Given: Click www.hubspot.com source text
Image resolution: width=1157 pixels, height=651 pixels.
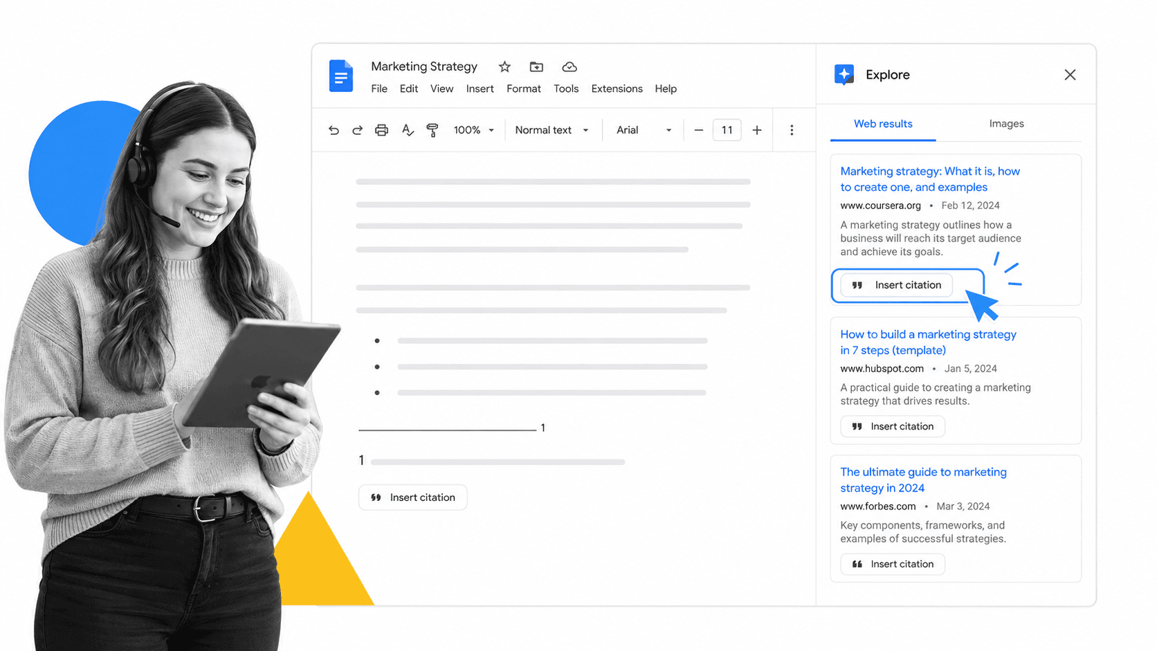Looking at the screenshot, I should tap(882, 369).
